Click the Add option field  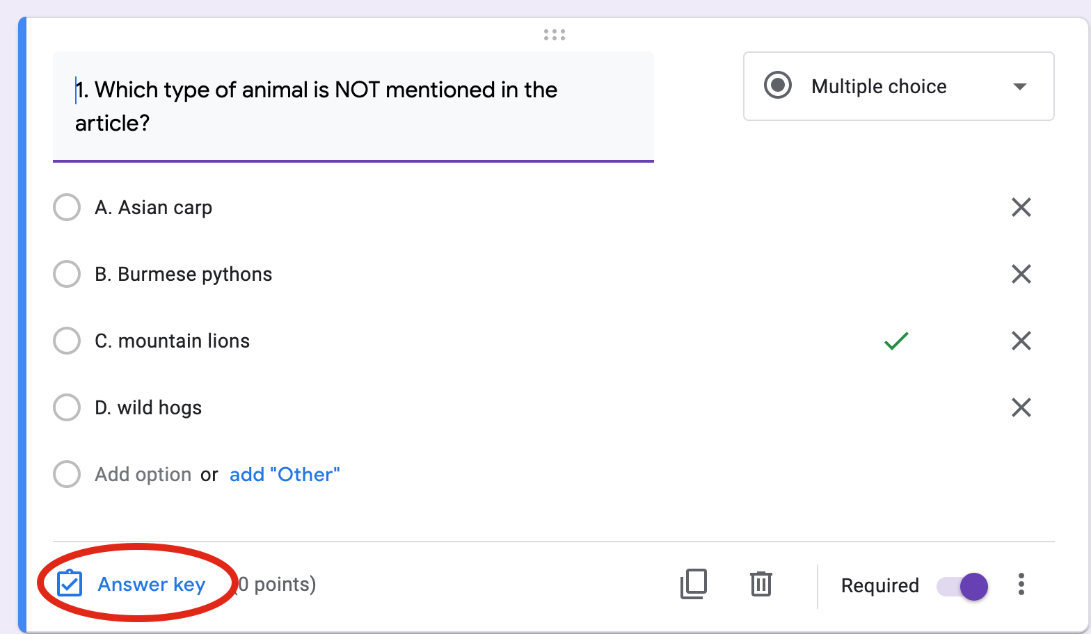(143, 474)
